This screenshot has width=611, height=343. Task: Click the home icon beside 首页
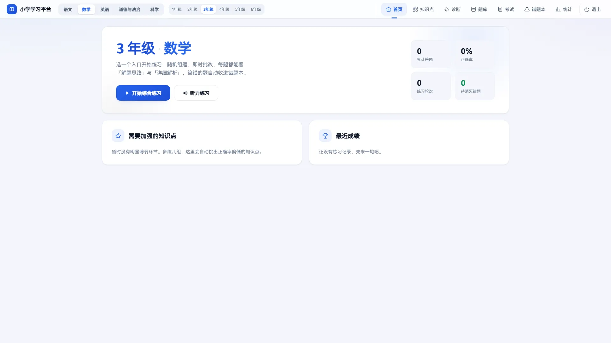[388, 9]
